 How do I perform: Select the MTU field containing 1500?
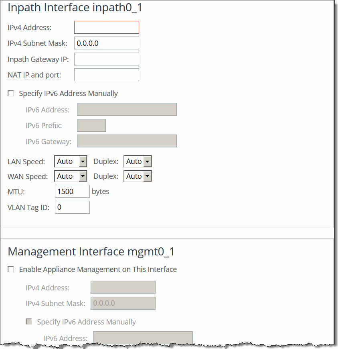pos(72,191)
